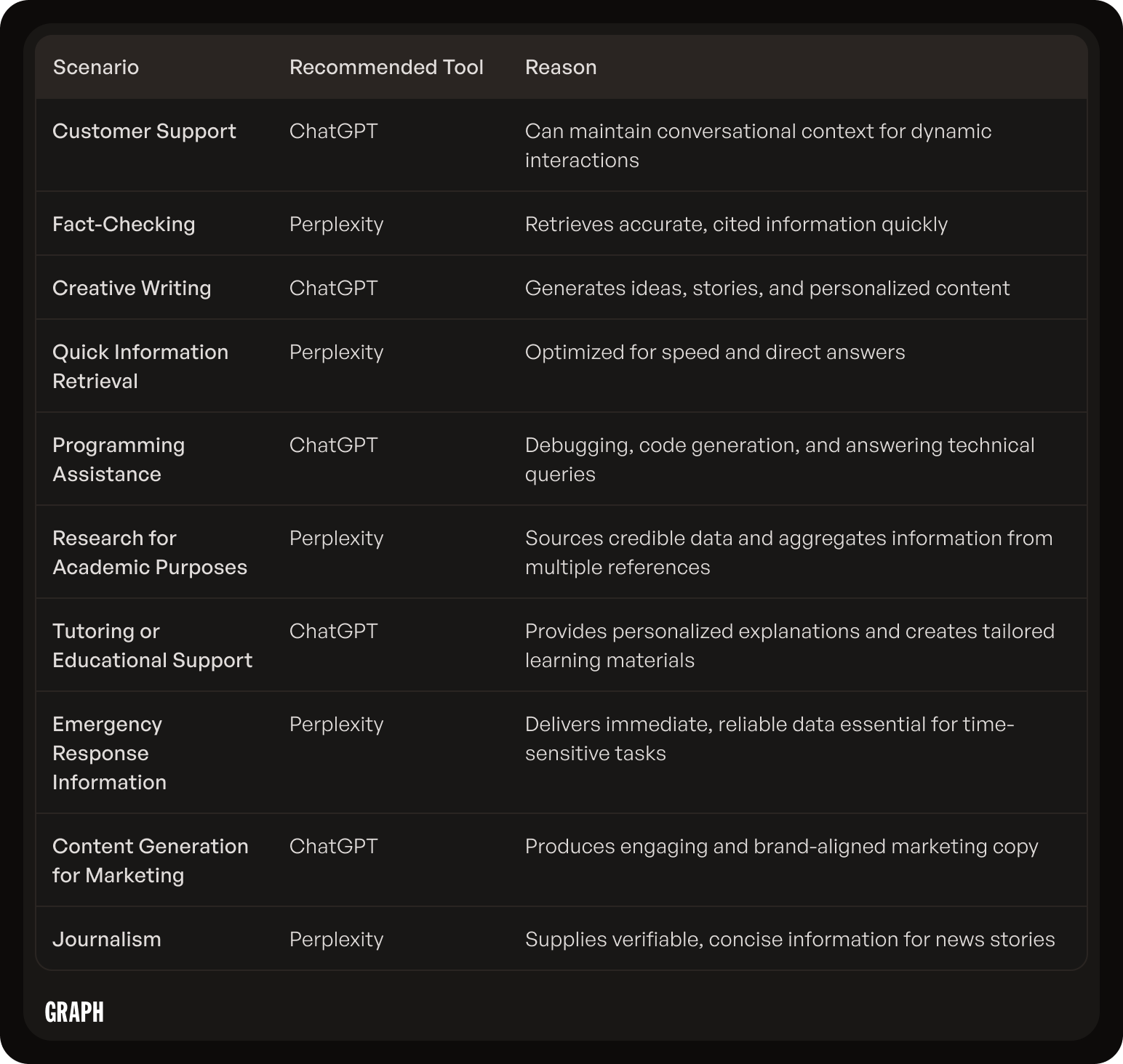Select Perplexity in the Journalism row
This screenshot has height=1064, width=1123.
coord(336,939)
